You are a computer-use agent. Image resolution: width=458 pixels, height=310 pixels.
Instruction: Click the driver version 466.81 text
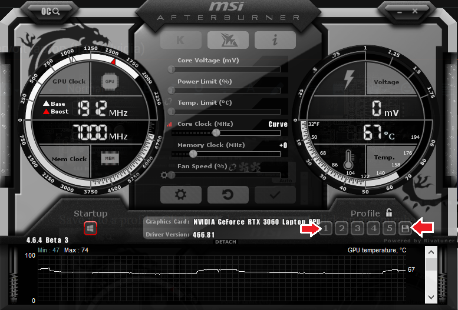pyautogui.click(x=203, y=235)
